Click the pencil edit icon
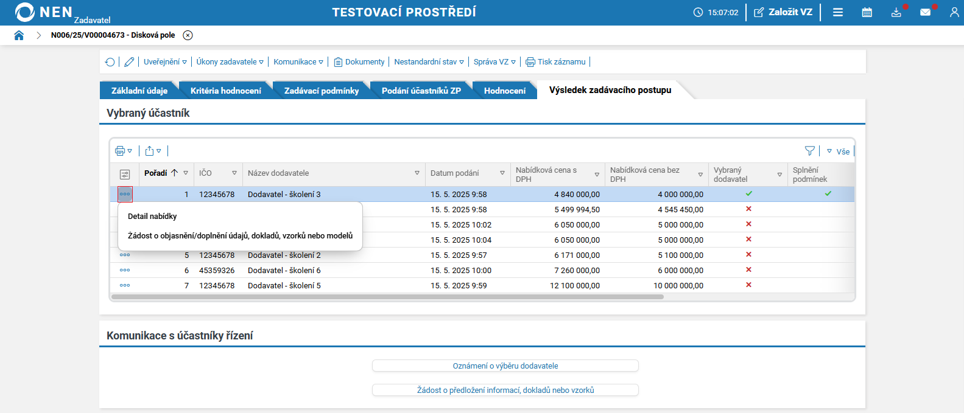 pos(129,62)
